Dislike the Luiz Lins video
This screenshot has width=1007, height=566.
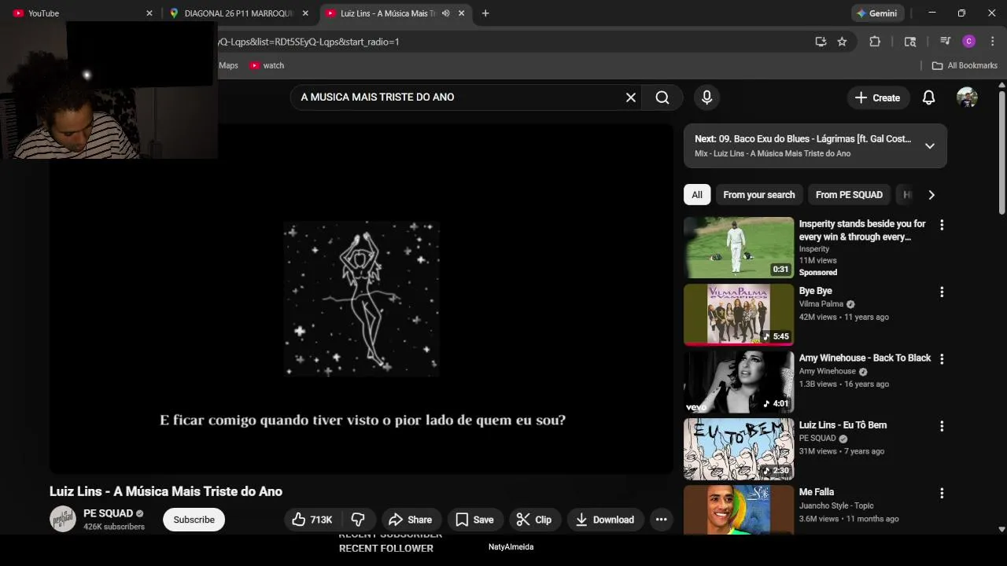point(358,520)
